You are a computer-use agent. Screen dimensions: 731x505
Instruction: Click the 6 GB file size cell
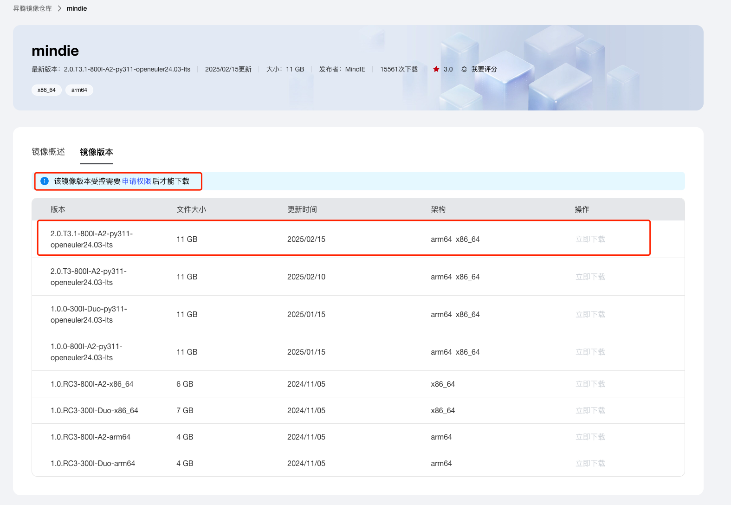point(185,384)
